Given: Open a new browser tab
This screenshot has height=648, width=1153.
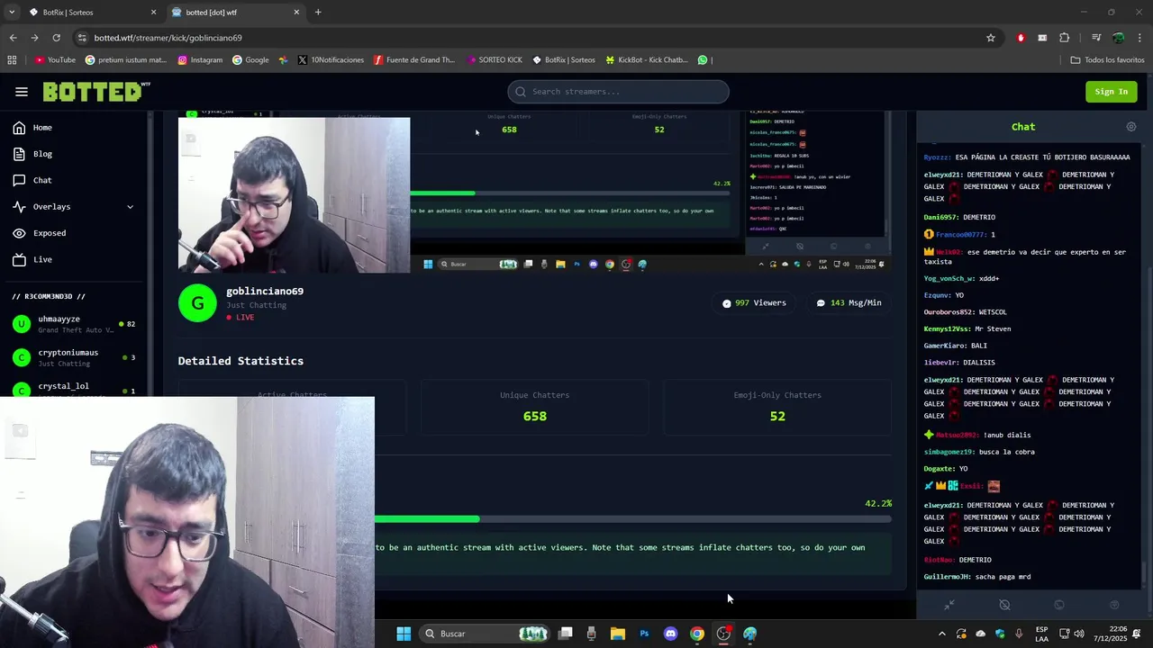Looking at the screenshot, I should tap(318, 13).
